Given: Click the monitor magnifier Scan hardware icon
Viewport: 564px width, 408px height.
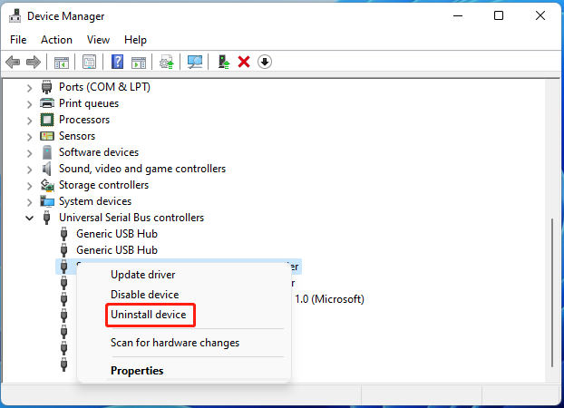Looking at the screenshot, I should click(195, 62).
